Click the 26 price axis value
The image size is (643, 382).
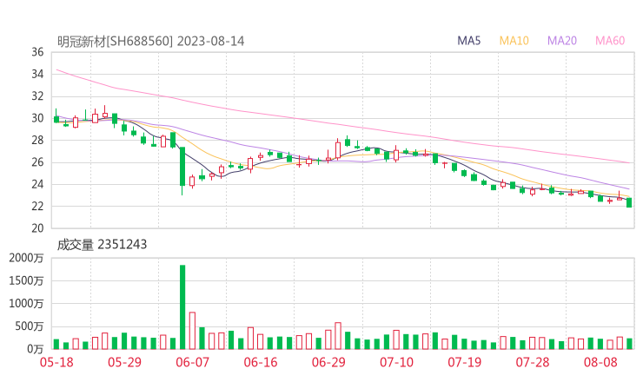tap(37, 162)
